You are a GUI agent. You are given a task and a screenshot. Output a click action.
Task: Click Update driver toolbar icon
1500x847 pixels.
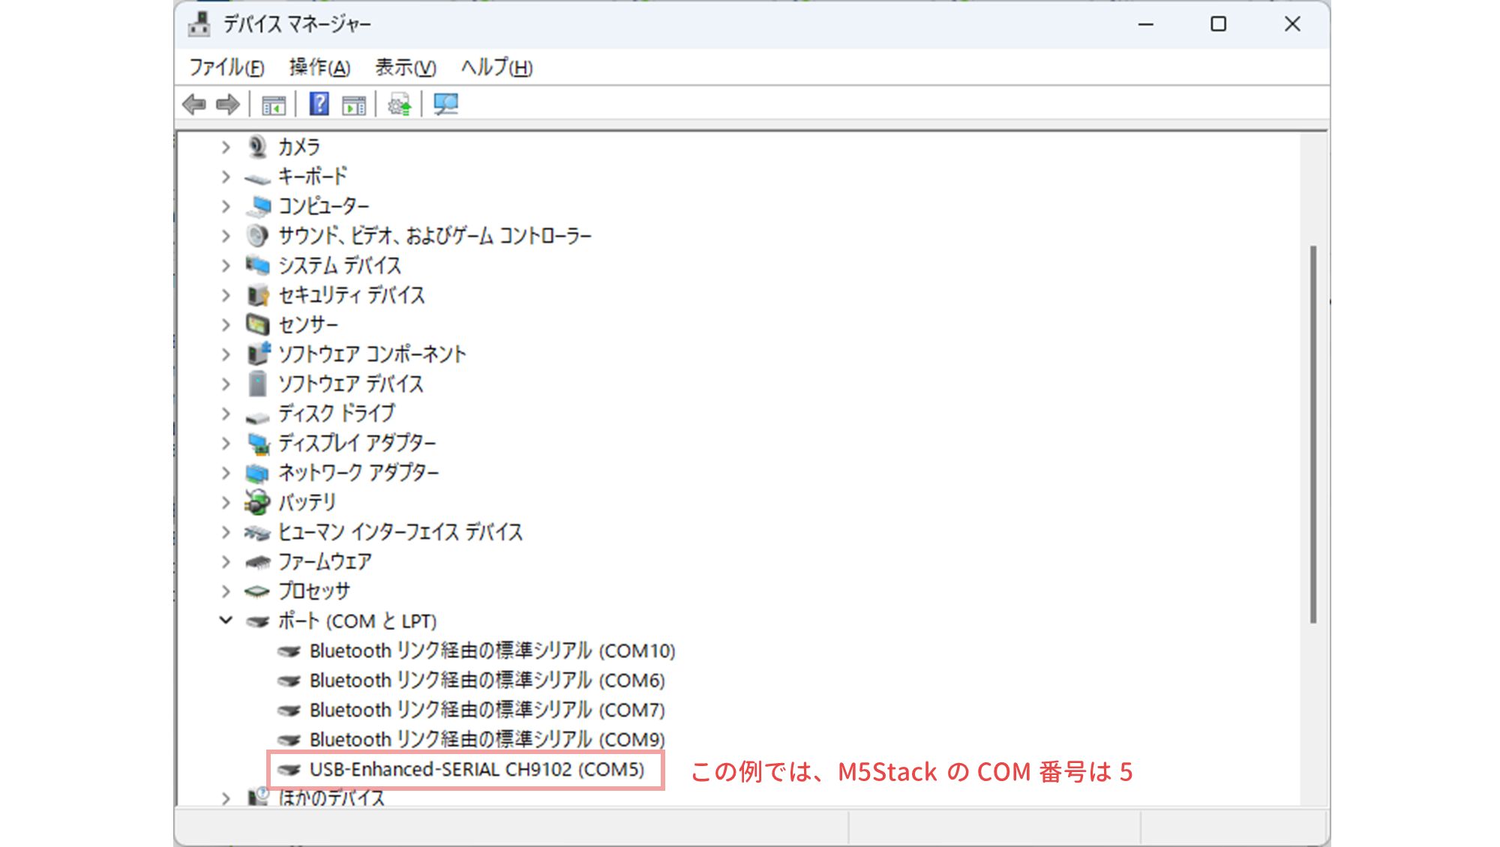pyautogui.click(x=399, y=104)
